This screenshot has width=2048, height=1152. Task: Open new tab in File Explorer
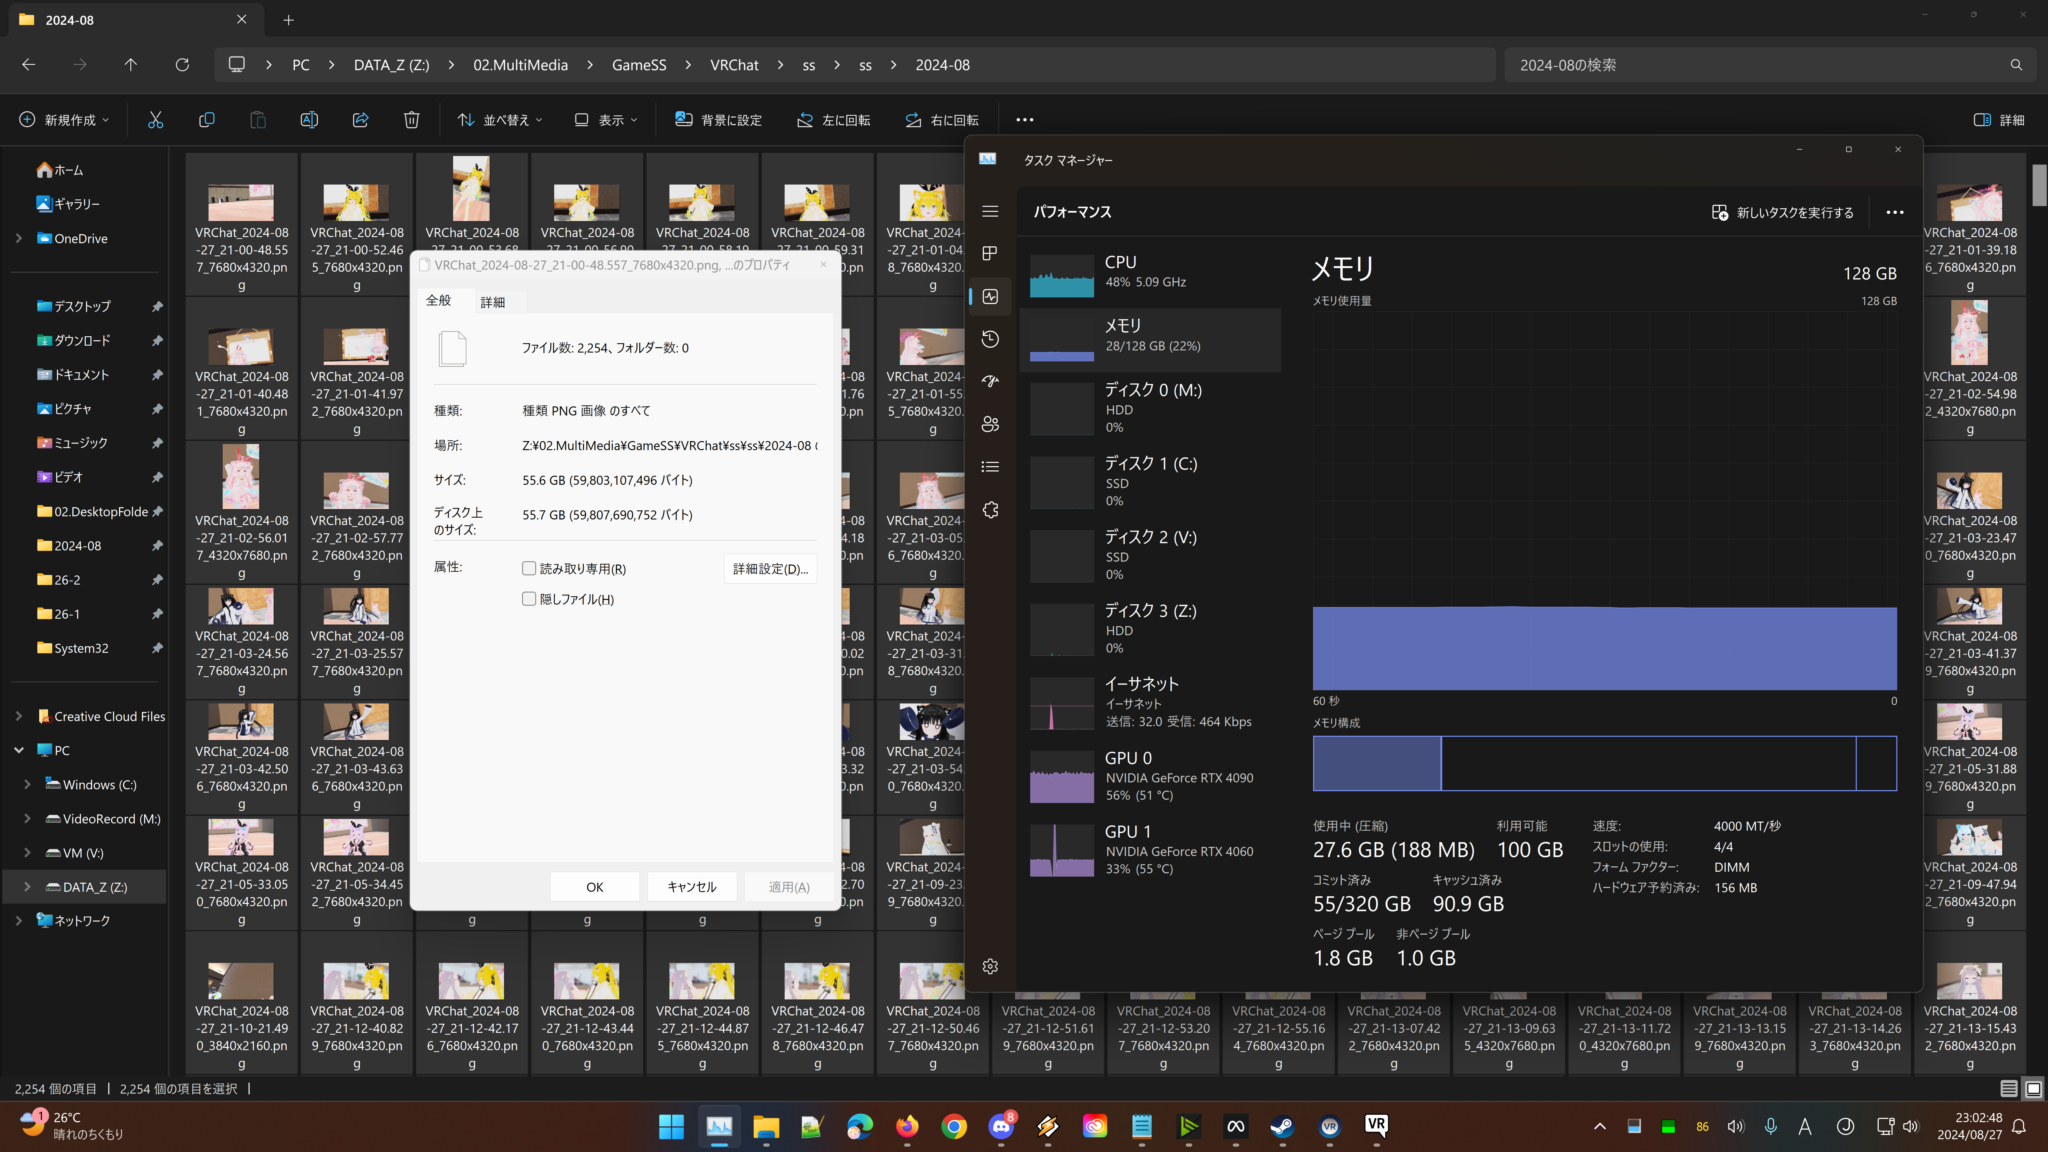pos(289,20)
